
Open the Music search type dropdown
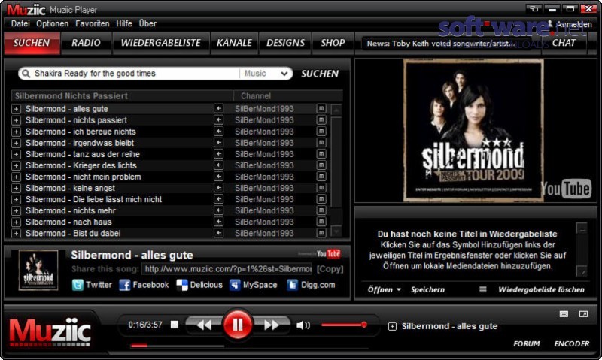pyautogui.click(x=266, y=74)
